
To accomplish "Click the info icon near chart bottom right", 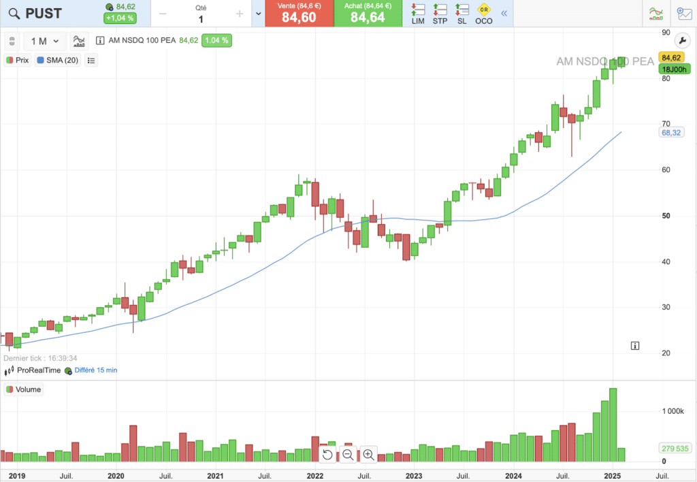I will tap(635, 345).
